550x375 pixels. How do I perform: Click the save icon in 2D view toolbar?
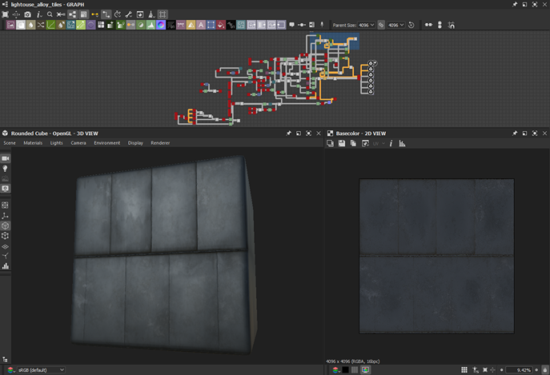(342, 143)
